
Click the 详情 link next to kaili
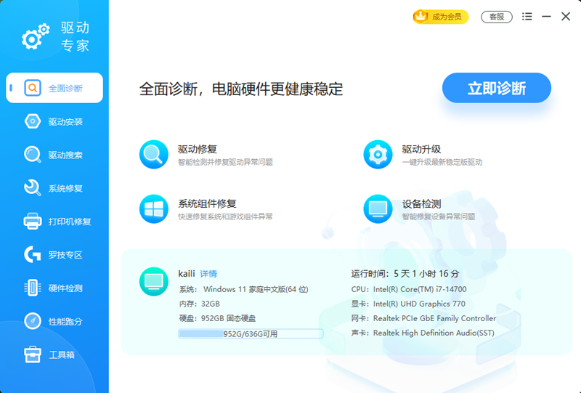(208, 274)
